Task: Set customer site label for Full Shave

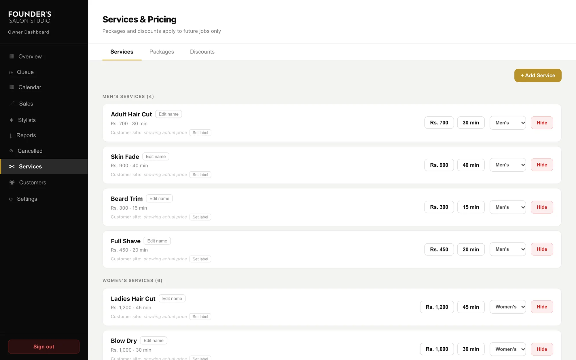Action: [200, 259]
